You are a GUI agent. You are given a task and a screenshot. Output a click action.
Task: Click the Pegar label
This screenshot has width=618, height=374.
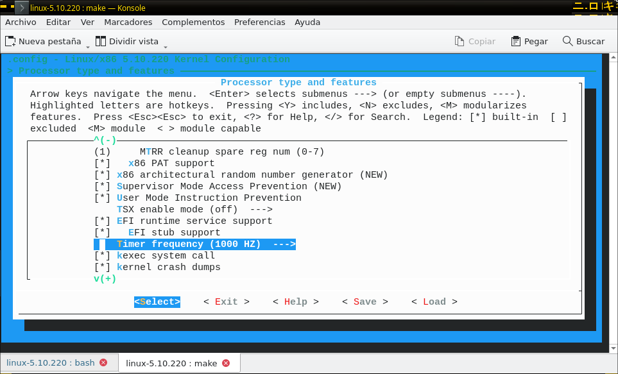(536, 42)
